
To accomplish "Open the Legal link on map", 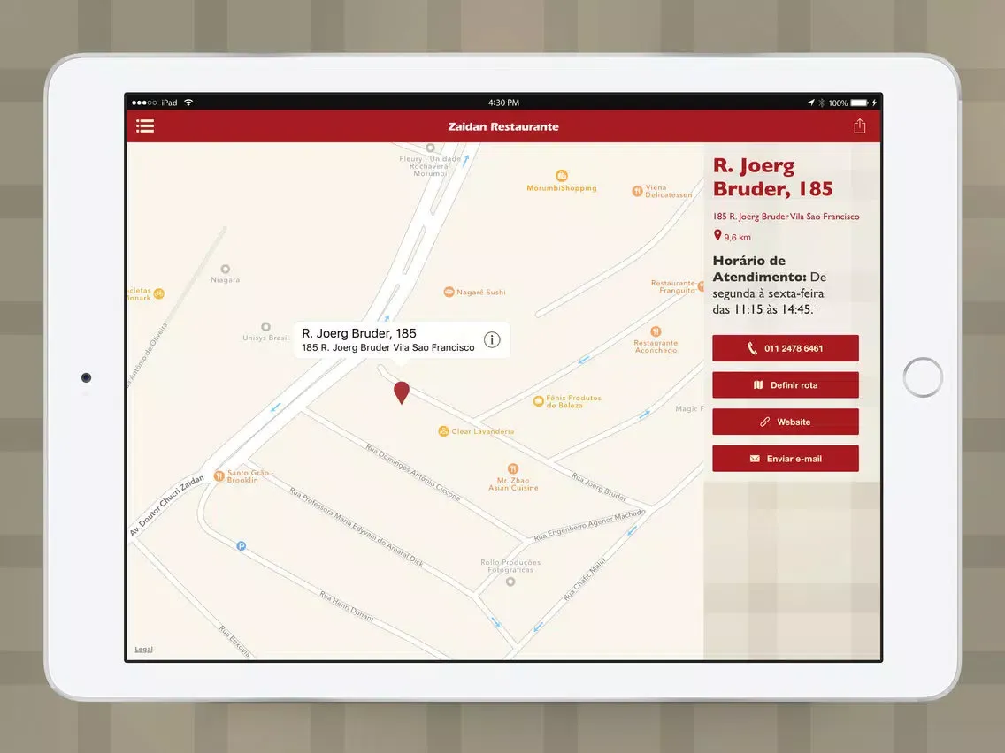I will point(143,650).
